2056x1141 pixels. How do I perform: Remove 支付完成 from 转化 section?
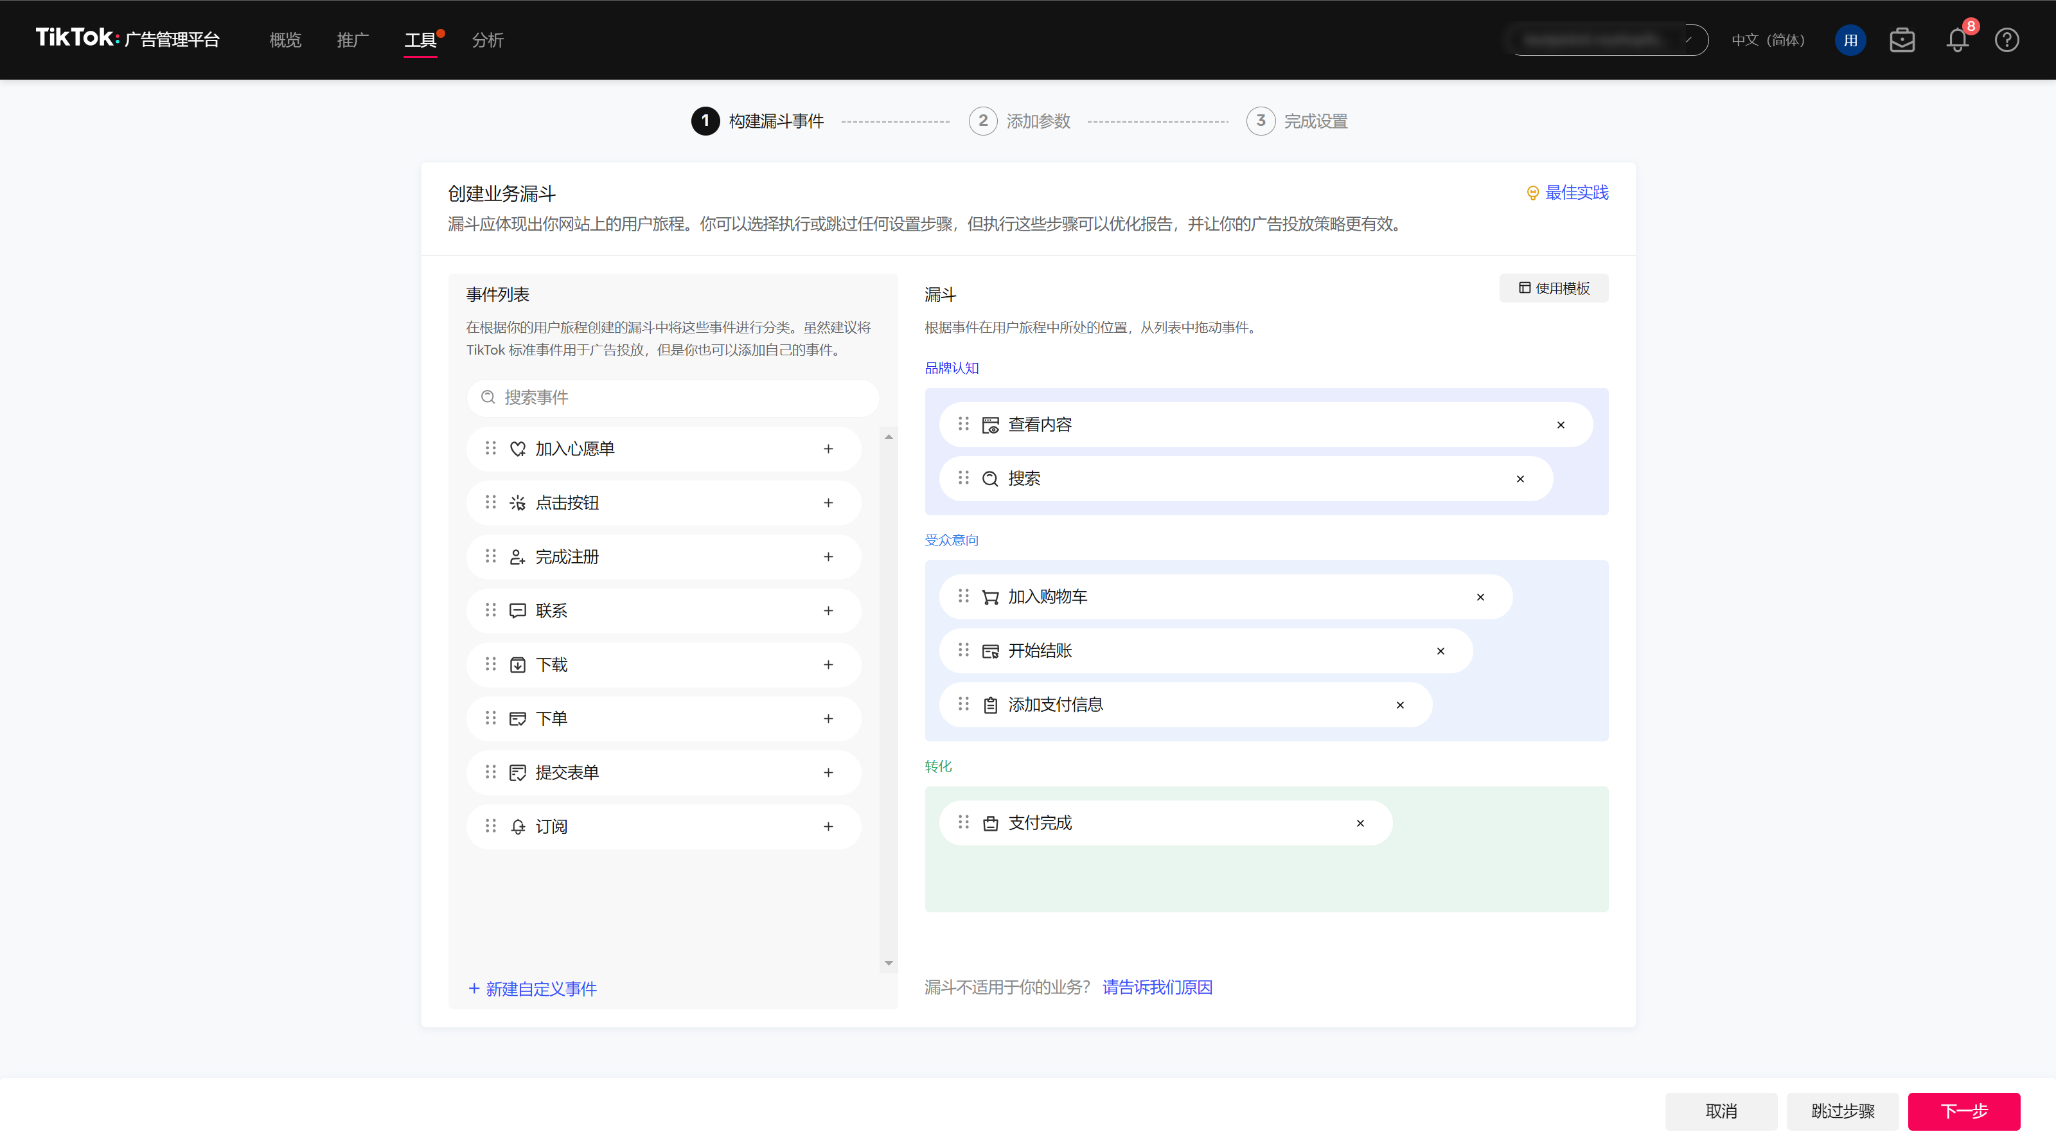click(1360, 822)
